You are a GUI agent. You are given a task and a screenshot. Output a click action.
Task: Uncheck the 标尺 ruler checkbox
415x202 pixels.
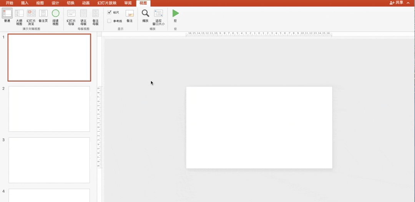coord(110,12)
